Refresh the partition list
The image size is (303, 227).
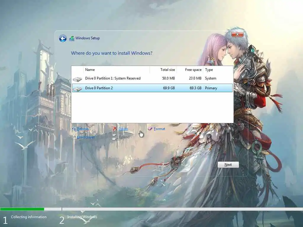pyautogui.click(x=83, y=129)
